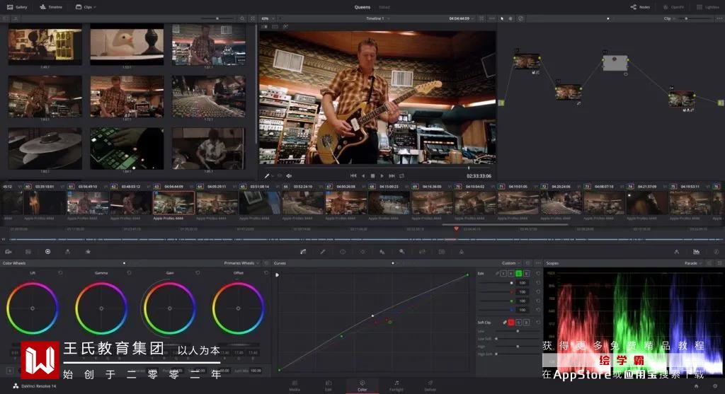Select the node editor pointer tool
Viewport: 725px width, 394px height.
click(x=502, y=18)
